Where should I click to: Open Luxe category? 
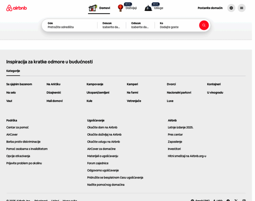[x=170, y=101]
